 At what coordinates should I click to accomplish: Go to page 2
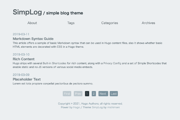coord(94,94)
